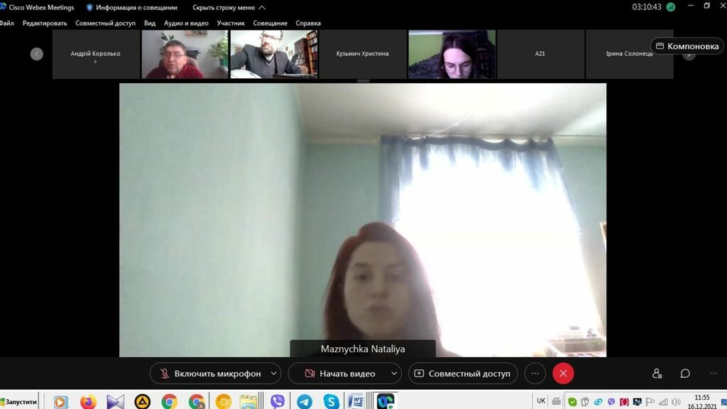The image size is (727, 409).
Task: Open the participants panel icon
Action: pos(657,373)
